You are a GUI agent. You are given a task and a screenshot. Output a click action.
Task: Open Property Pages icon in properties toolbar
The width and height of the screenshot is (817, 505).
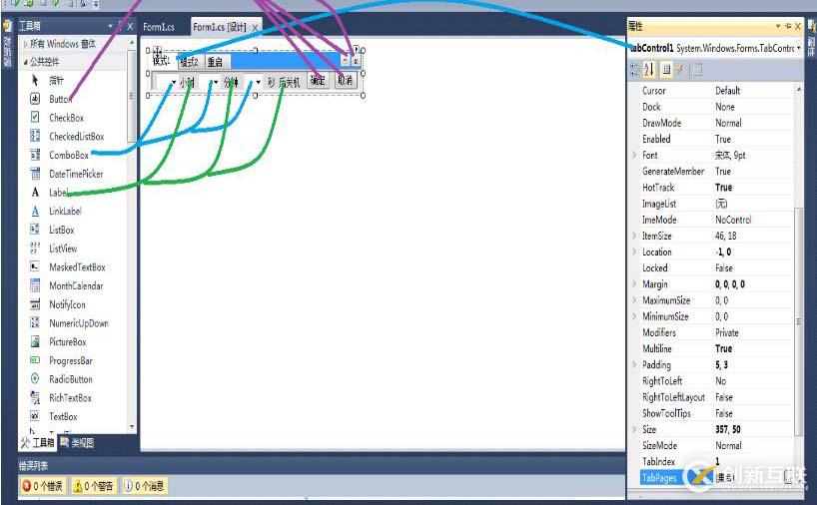[x=698, y=69]
